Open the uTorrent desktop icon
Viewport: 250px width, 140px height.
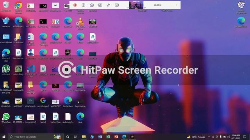point(6,70)
